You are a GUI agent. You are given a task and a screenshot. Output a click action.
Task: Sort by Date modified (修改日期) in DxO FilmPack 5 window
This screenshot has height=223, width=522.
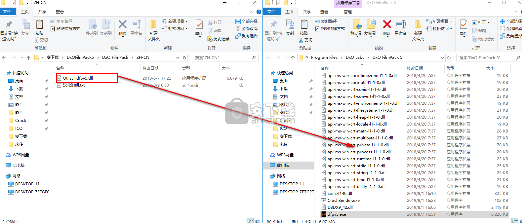click(415, 68)
